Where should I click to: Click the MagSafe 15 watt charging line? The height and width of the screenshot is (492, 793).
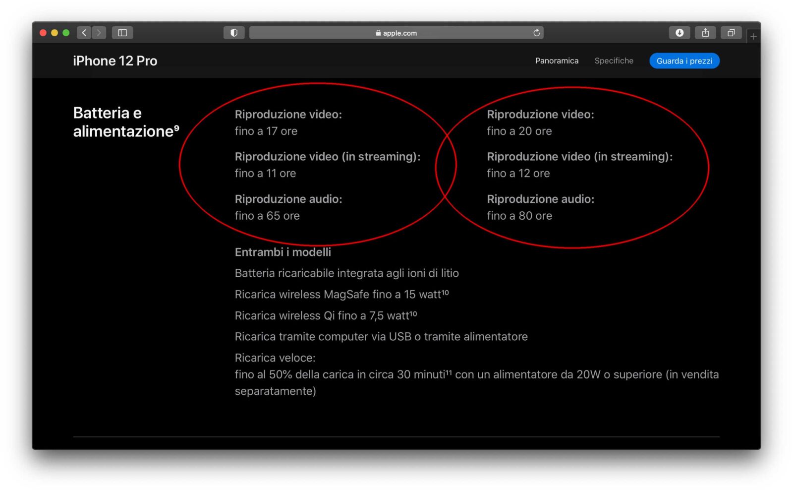(x=342, y=294)
